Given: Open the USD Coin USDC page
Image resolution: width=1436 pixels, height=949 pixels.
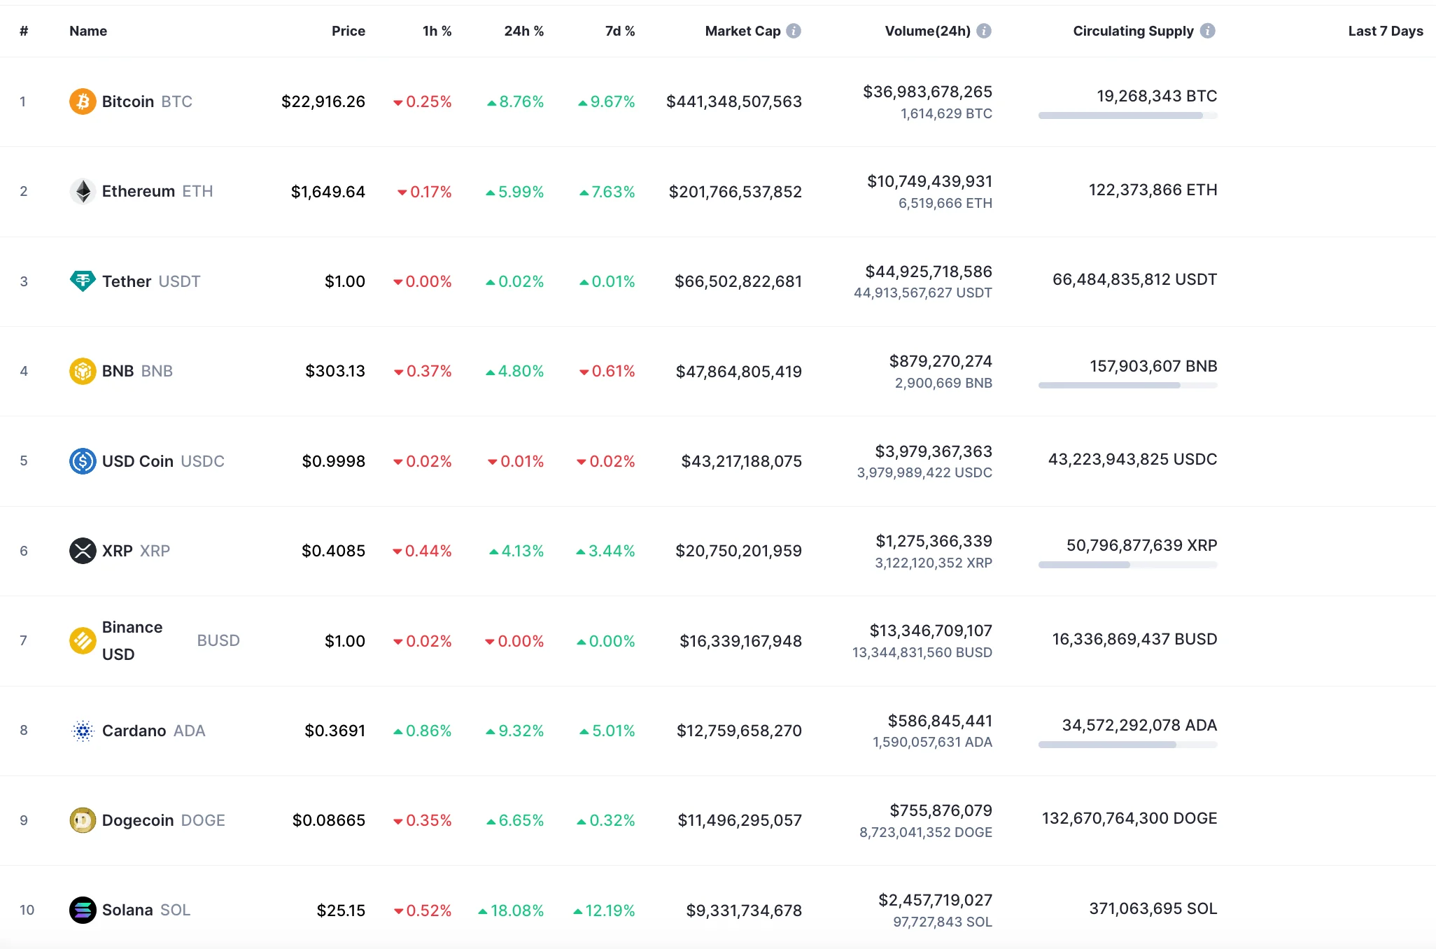Looking at the screenshot, I should 137,461.
